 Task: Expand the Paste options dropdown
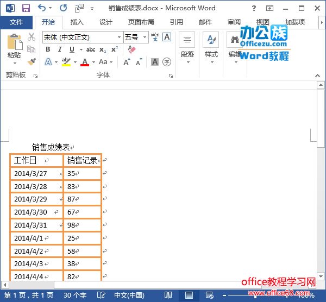tap(15, 63)
